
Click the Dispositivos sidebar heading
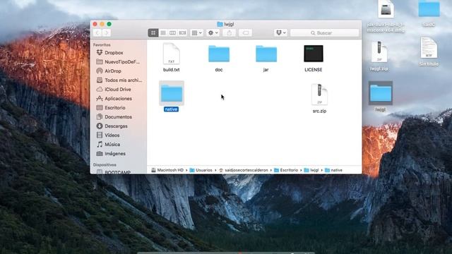[105, 164]
